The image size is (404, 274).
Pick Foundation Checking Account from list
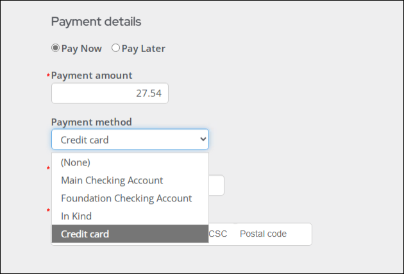(x=126, y=198)
